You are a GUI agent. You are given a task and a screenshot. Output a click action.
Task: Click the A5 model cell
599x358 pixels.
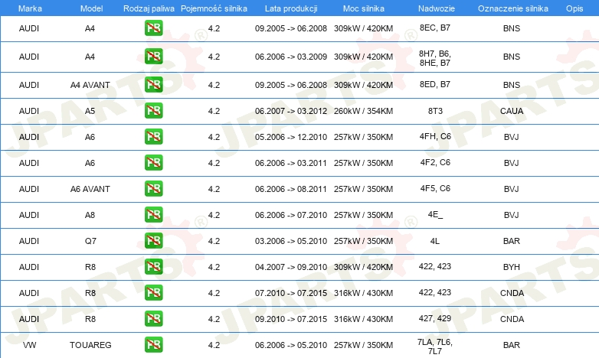tap(90, 111)
